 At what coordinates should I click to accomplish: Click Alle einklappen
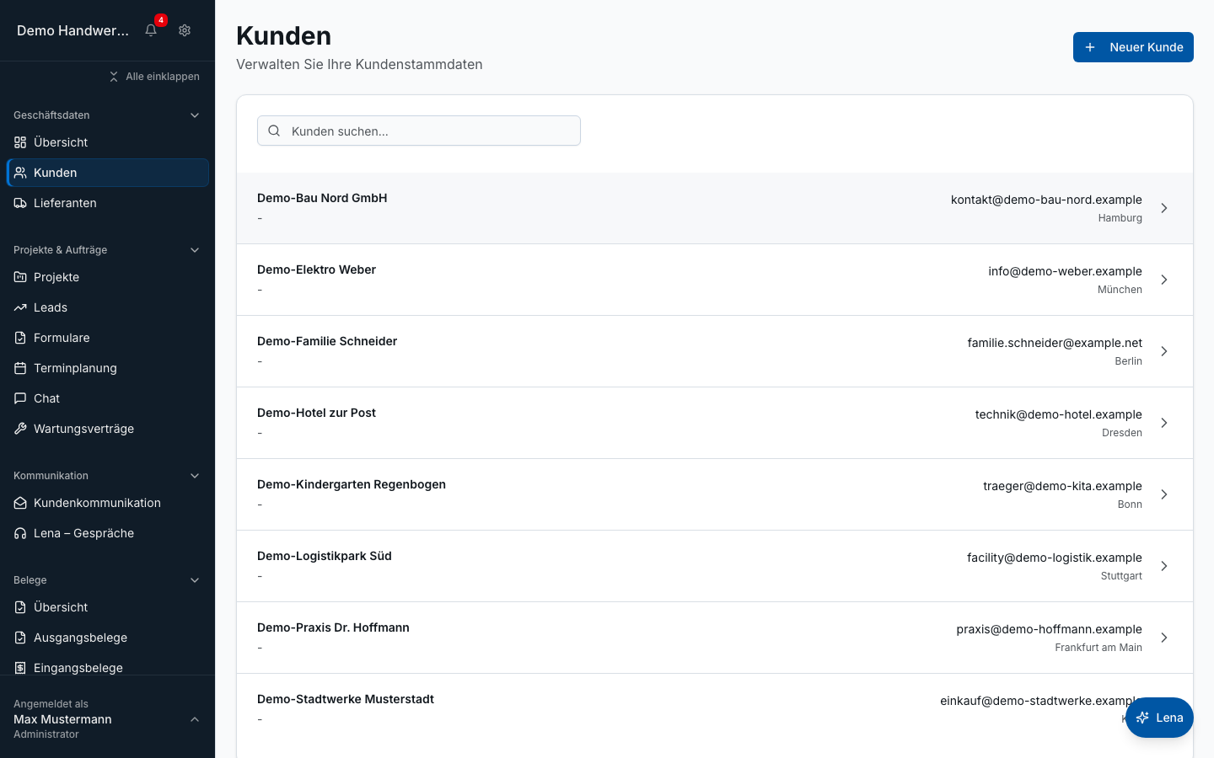[154, 77]
